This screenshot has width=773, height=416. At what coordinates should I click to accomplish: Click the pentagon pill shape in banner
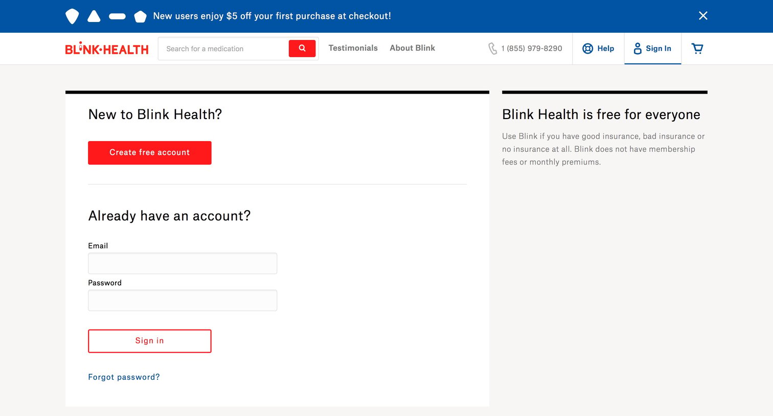coord(140,16)
